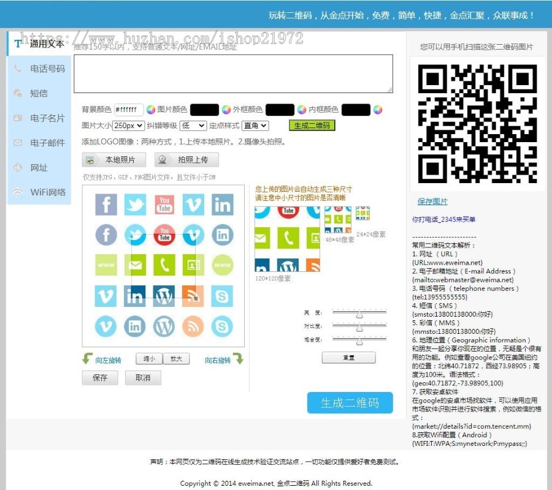Viewport: 552px width, 490px height.
Task: Click the 24*24像素 preview thumbnail
Action: click(362, 213)
